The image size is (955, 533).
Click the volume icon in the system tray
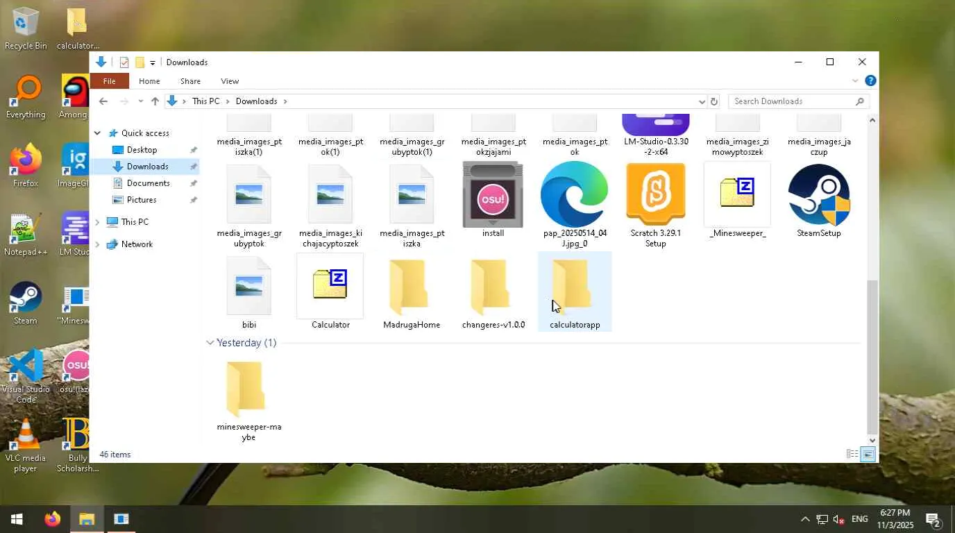pyautogui.click(x=839, y=519)
